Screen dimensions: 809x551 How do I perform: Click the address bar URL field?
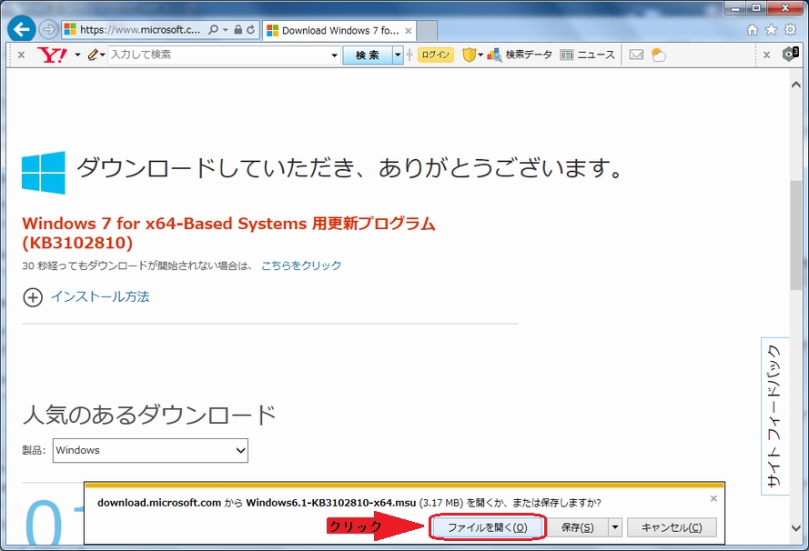tap(140, 30)
